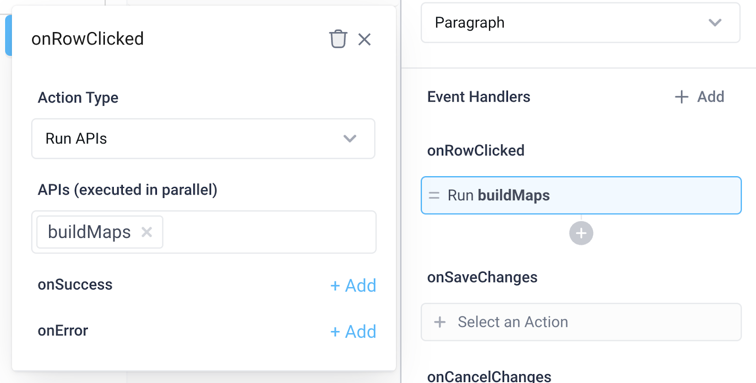Click the chevron on the Run APIs selector

click(349, 139)
